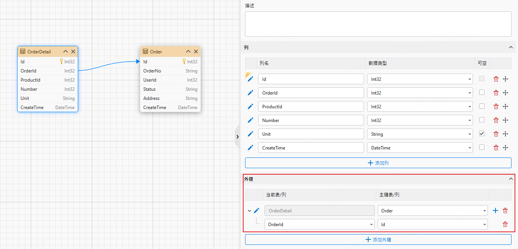This screenshot has width=518, height=249.
Task: Click the edit pencil of the OrderDetail foreign key
Action: coord(257,210)
